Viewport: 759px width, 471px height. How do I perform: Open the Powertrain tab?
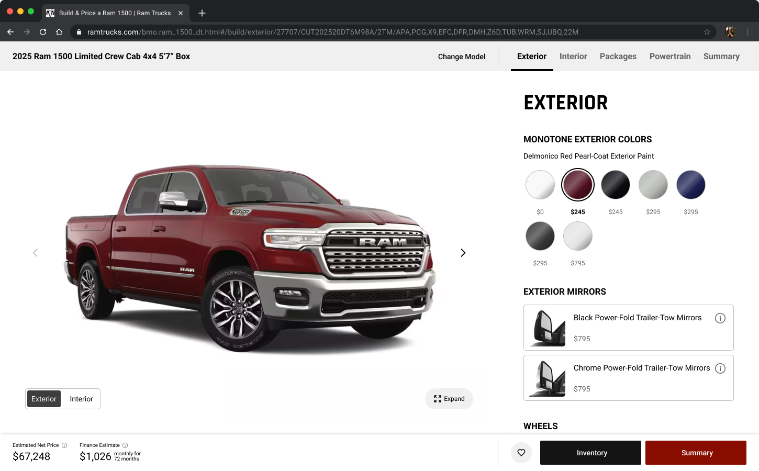click(x=670, y=57)
